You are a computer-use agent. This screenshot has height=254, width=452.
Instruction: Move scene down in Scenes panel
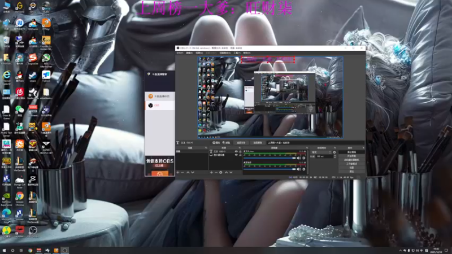tap(193, 172)
